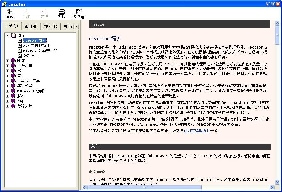This screenshot has height=192, width=282.
Task: Expand the 水 tree node
Action: [x=7, y=71]
